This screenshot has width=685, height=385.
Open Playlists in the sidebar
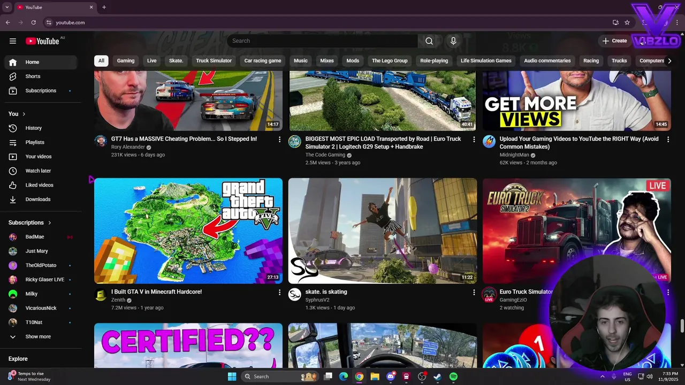[x=41, y=142]
